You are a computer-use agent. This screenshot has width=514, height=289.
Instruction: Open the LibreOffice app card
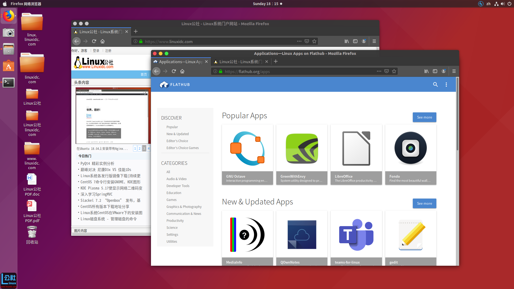click(356, 154)
